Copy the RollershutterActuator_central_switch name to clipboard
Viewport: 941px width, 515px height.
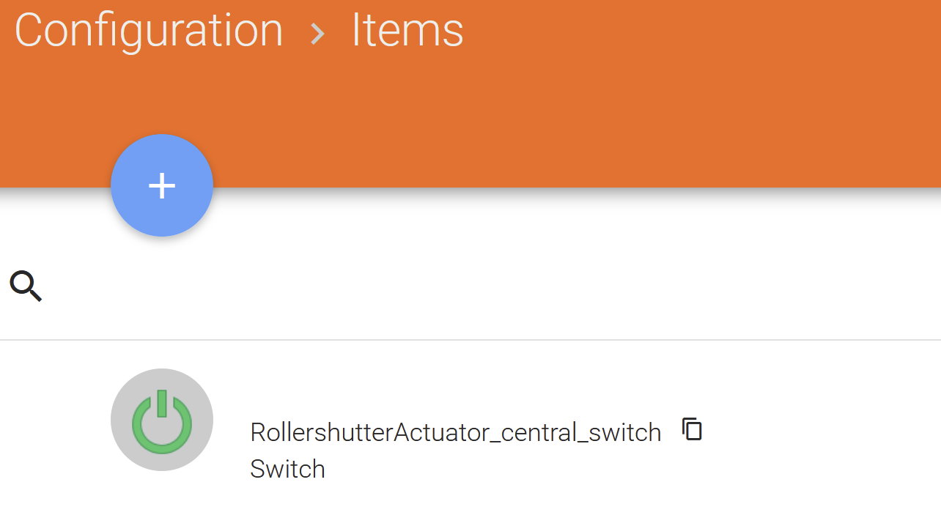692,429
